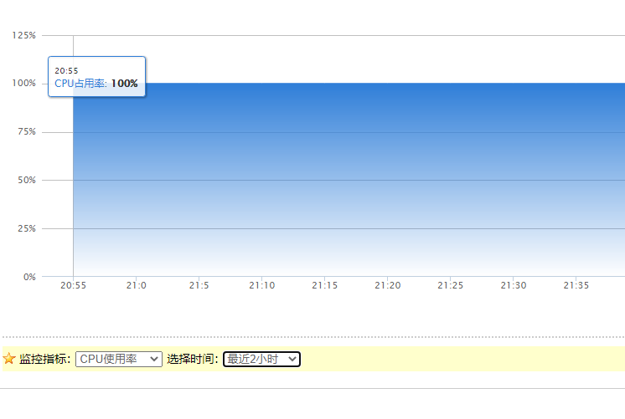Click the yellow star icon beside 监控指标
Viewport: 625px width, 419px height.
[9, 359]
